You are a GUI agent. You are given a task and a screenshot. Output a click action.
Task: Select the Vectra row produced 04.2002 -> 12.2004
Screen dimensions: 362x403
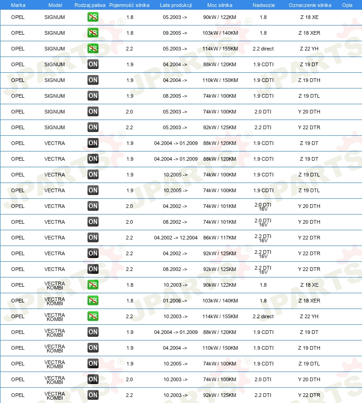pyautogui.click(x=181, y=238)
